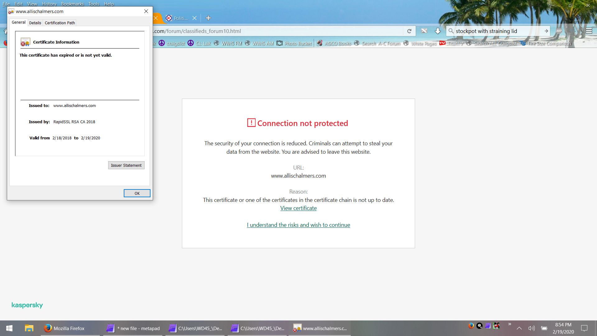Image resolution: width=597 pixels, height=336 pixels.
Task: Reload the page with the refresh icon
Action: tap(409, 31)
